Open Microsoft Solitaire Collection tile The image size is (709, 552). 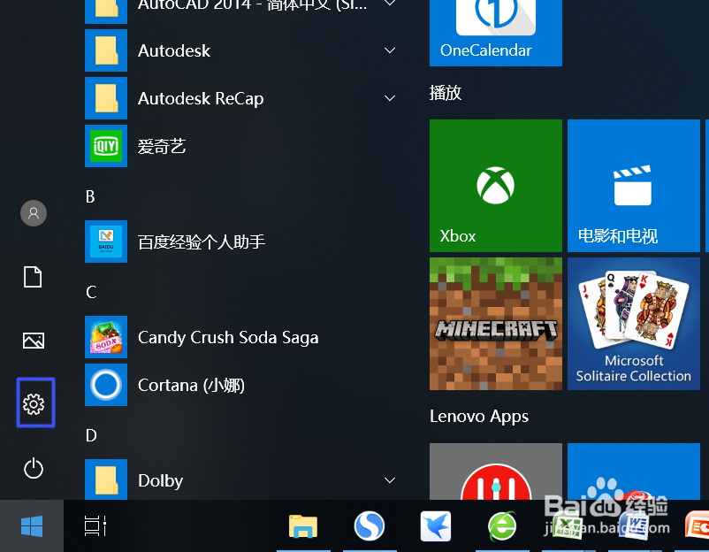[634, 324]
